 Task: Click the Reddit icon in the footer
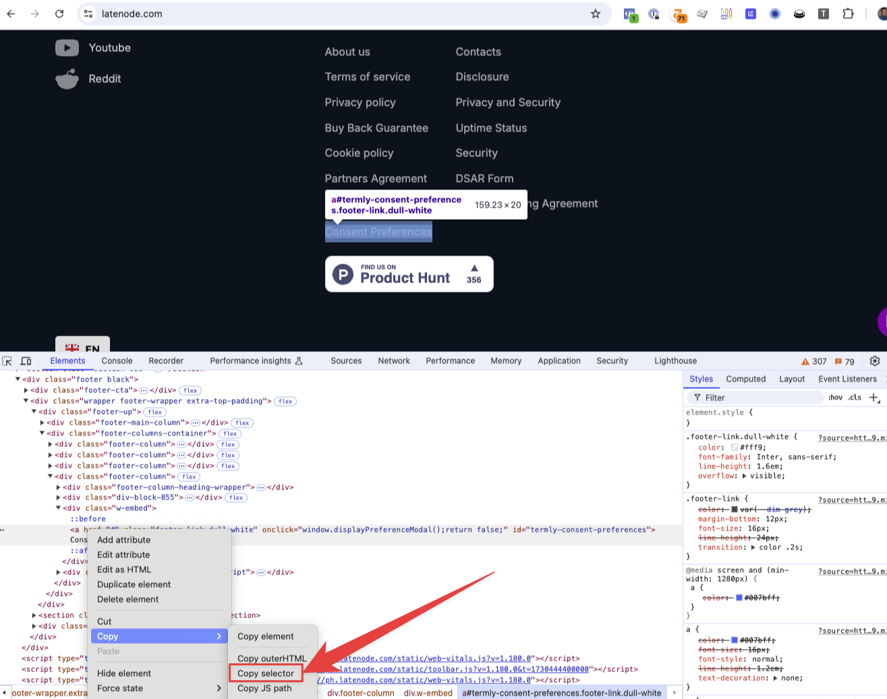point(67,80)
